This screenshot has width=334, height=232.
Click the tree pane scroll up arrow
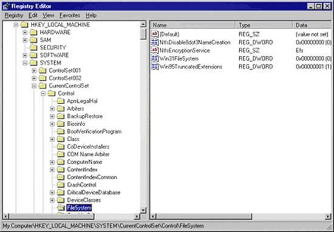click(143, 24)
